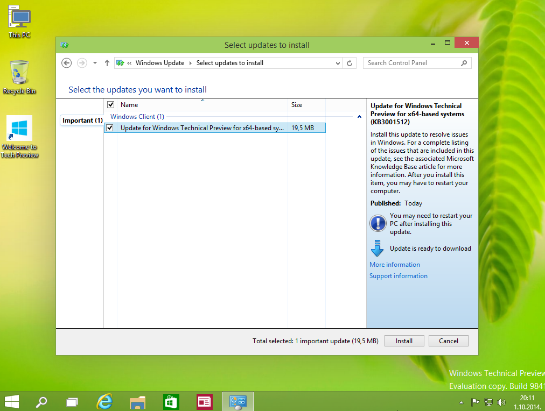The height and width of the screenshot is (411, 545).
Task: Launch the Windows Store taskbar icon
Action: 171,401
